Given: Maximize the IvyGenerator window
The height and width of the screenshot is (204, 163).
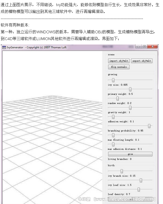Looking at the screenshot, I should (144, 46).
